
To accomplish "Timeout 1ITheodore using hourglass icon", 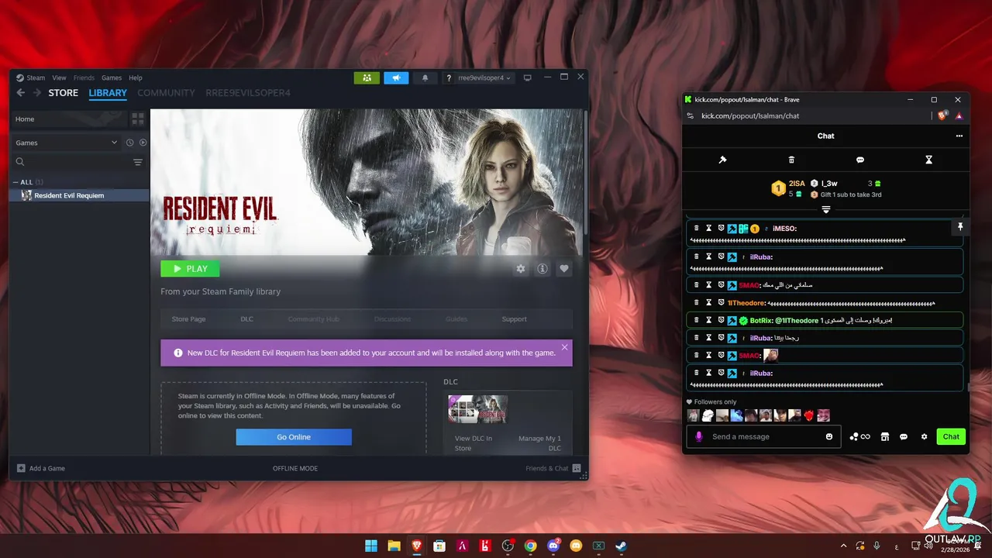I will tap(708, 303).
